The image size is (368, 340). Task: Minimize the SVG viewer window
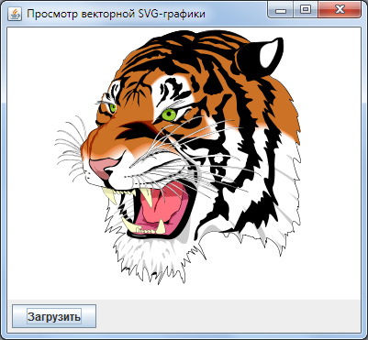(281, 10)
